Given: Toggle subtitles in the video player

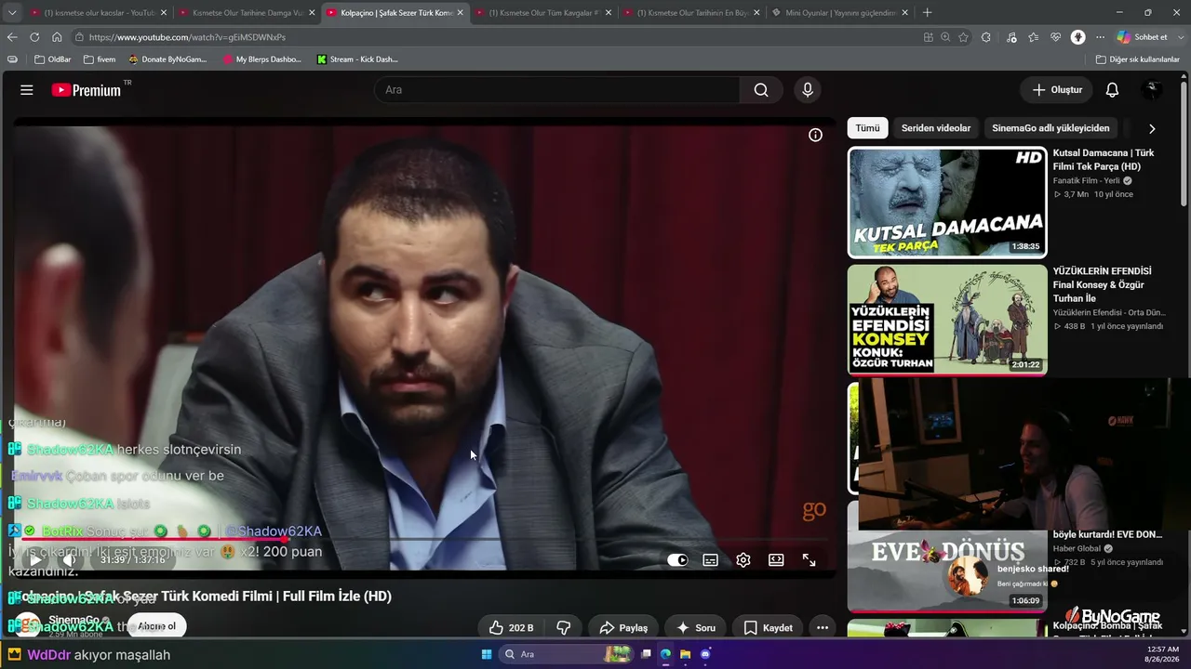Looking at the screenshot, I should click(710, 560).
